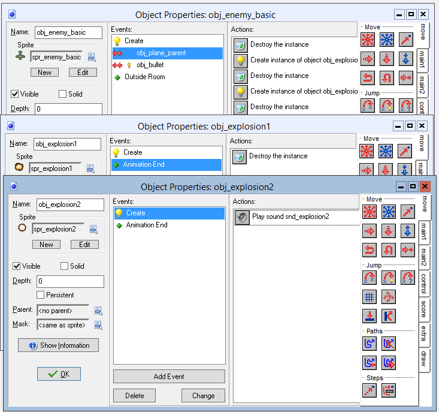Select Move Fixed action in obj_enemy_basic window
Image resolution: width=439 pixels, height=412 pixels.
[x=368, y=40]
